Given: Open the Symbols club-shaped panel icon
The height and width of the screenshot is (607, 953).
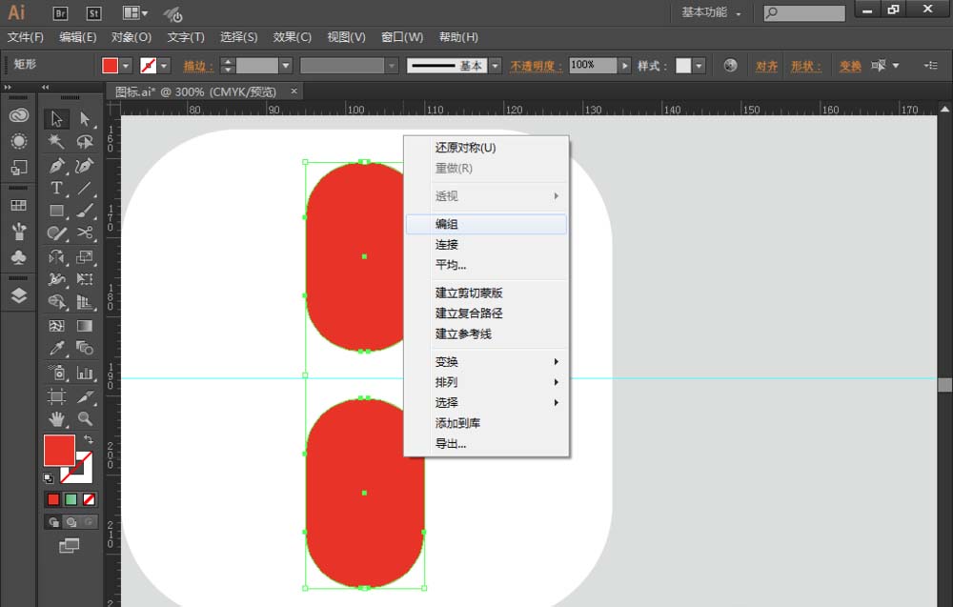Looking at the screenshot, I should (x=19, y=257).
